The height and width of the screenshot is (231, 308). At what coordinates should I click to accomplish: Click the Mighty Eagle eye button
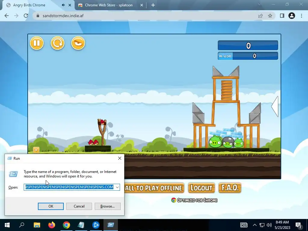coord(78,43)
